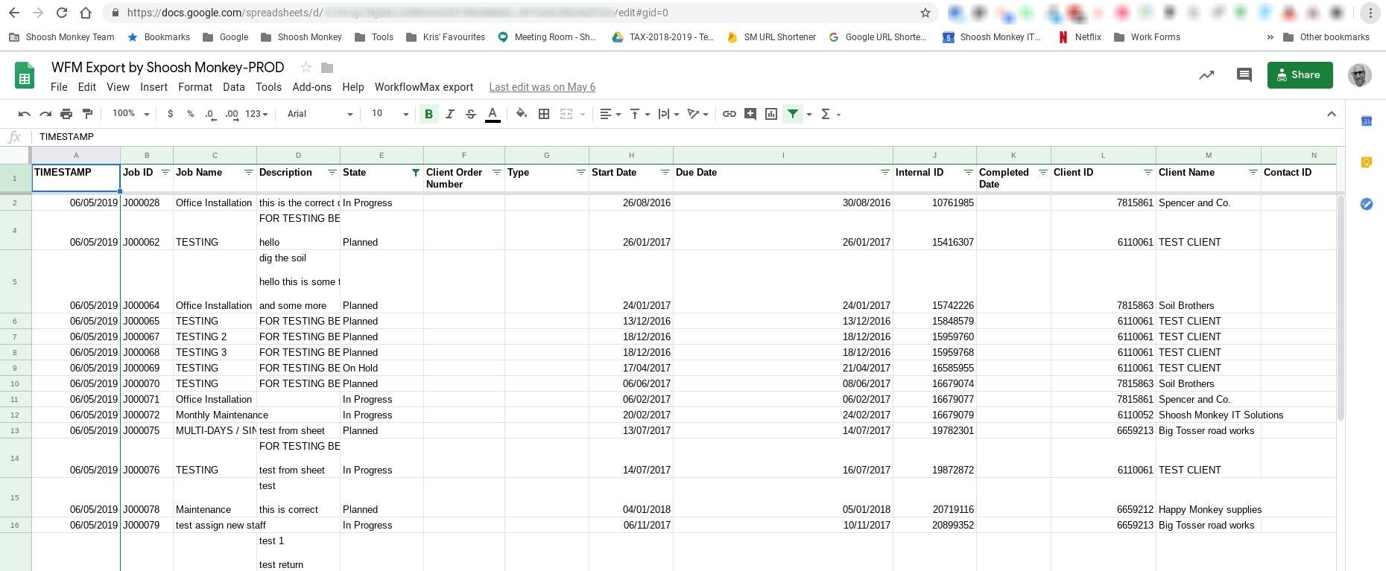Screen dimensions: 1386x571
Task: Open the text color picker
Action: (493, 114)
